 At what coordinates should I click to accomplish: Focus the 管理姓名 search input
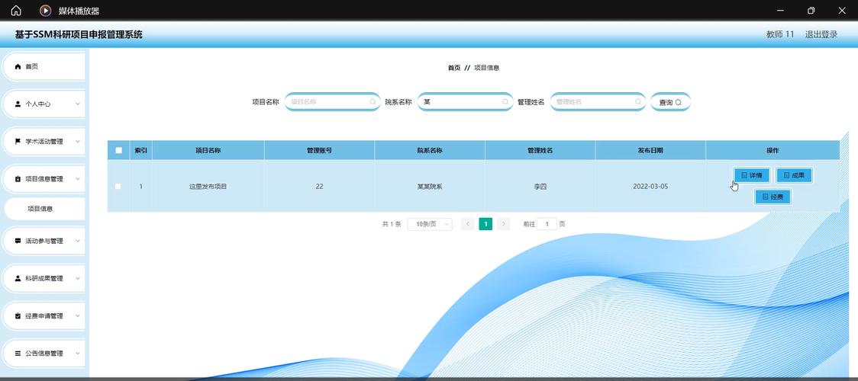[x=598, y=101]
